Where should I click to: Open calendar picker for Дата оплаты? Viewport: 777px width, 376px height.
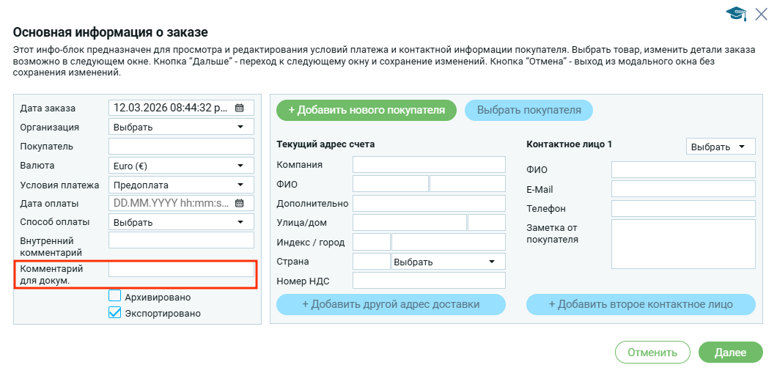pyautogui.click(x=239, y=203)
